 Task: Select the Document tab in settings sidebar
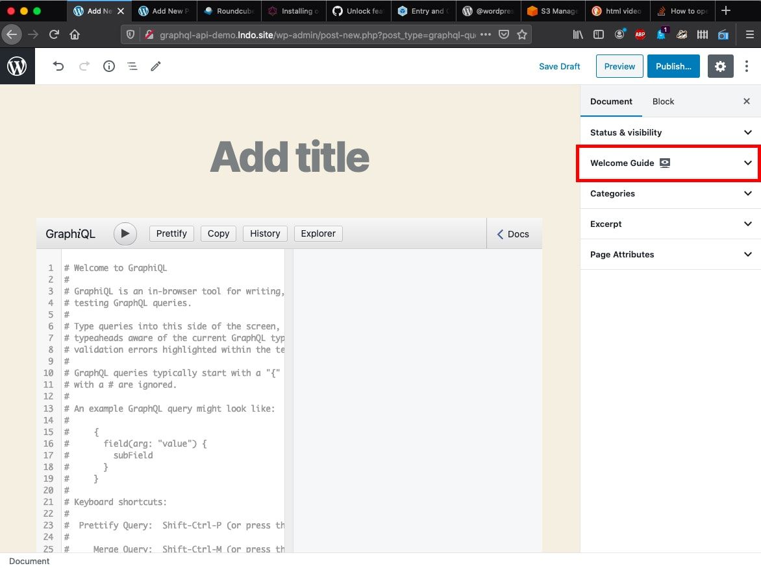pos(611,101)
